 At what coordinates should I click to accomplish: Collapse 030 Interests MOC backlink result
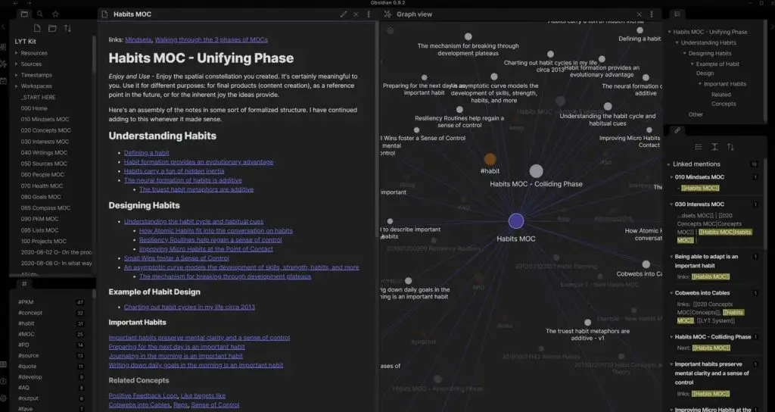coord(672,204)
